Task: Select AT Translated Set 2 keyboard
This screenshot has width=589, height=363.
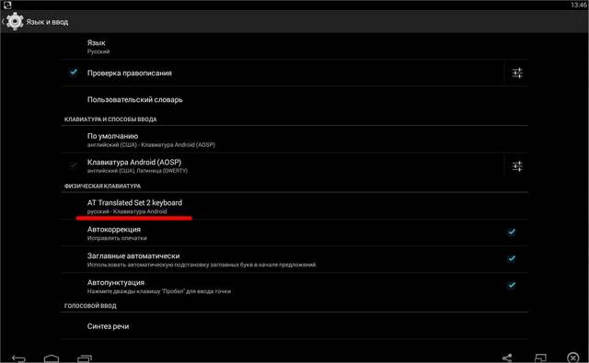Action: tap(294, 206)
